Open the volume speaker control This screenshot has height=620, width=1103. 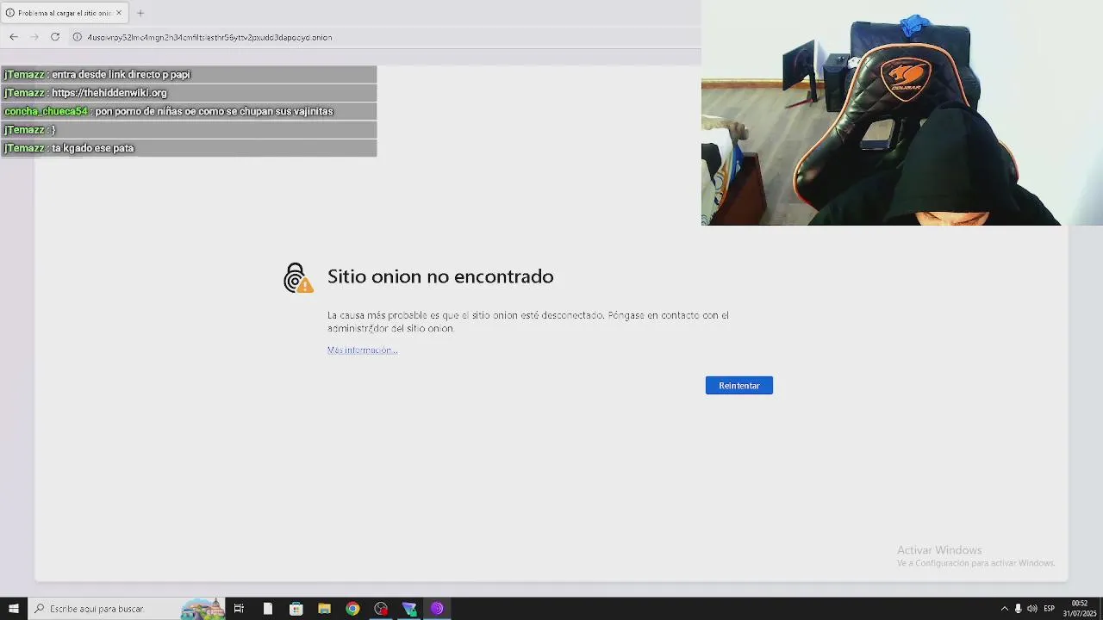tap(1032, 609)
